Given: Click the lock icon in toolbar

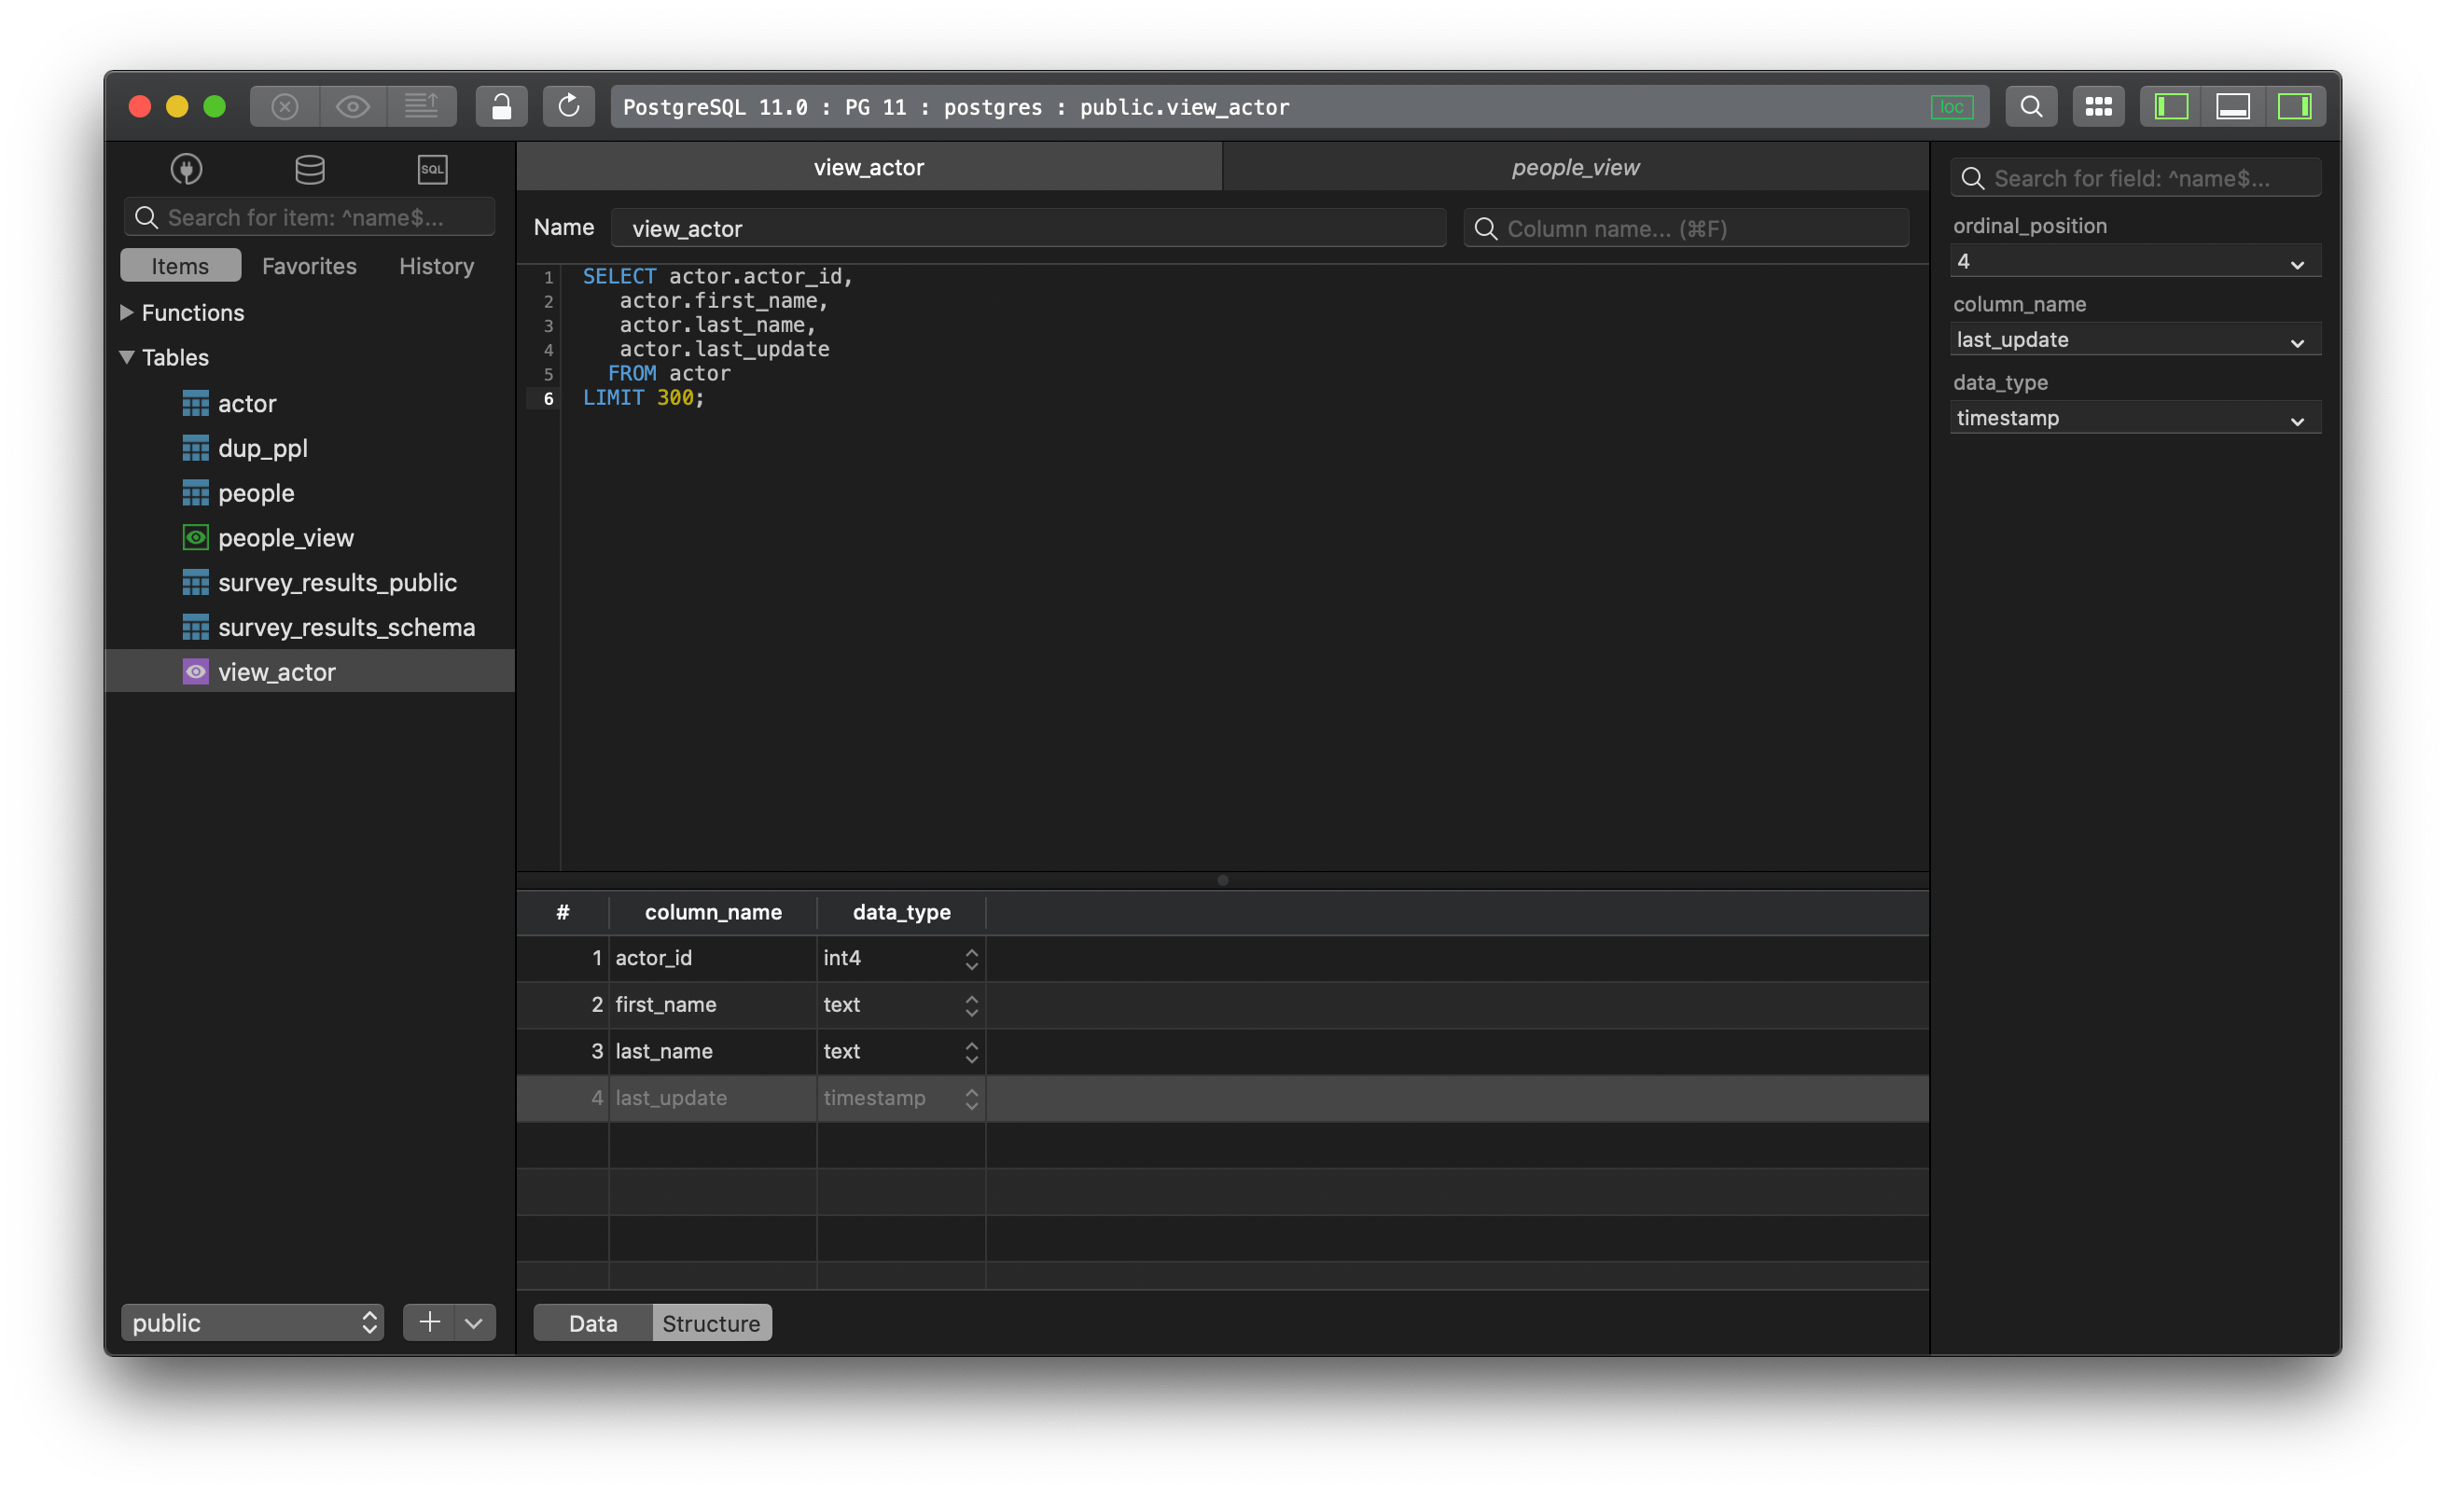Looking at the screenshot, I should tap(501, 106).
